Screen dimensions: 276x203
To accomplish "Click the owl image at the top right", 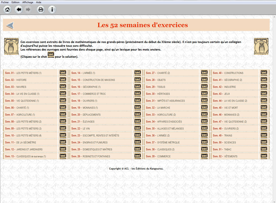I will pyautogui.click(x=261, y=46).
